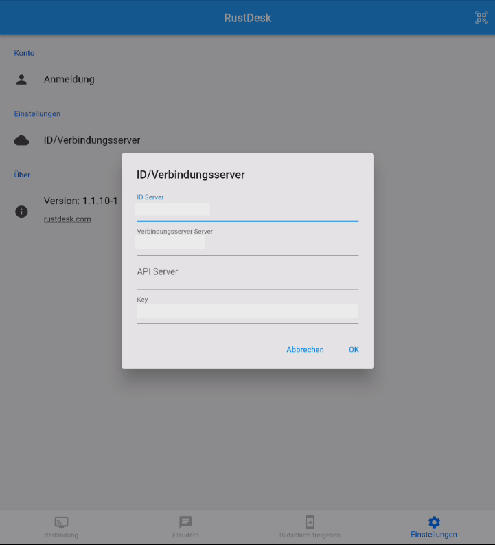The width and height of the screenshot is (495, 545).
Task: Click the Einstellungen gear icon
Action: [x=434, y=522]
